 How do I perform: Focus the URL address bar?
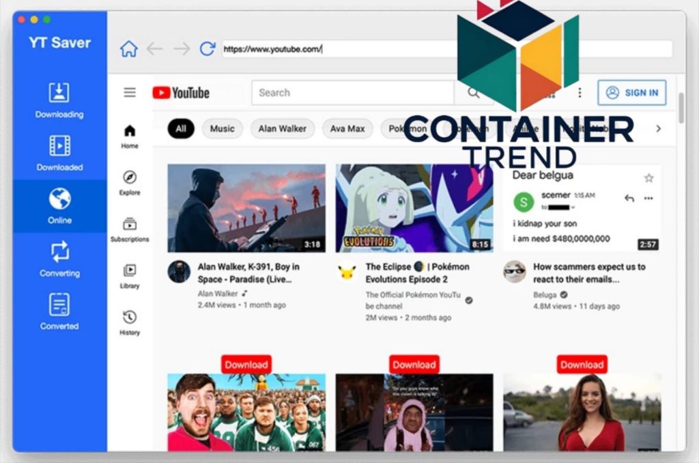447,49
